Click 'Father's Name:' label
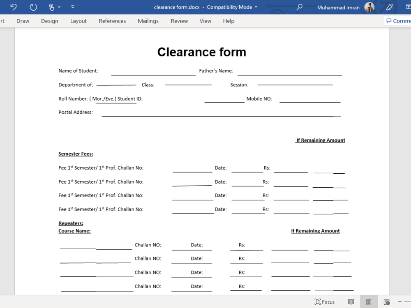Screen dimensions: 411x308 (x=216, y=71)
